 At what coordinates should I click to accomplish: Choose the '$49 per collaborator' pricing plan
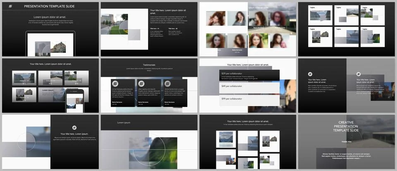point(249,88)
